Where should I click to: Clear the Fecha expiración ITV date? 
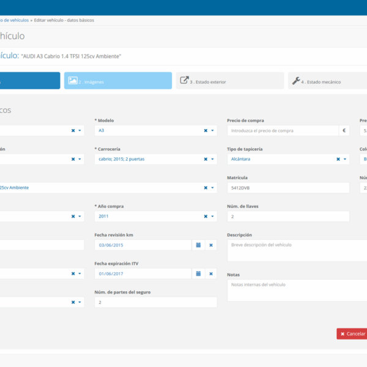click(x=211, y=274)
